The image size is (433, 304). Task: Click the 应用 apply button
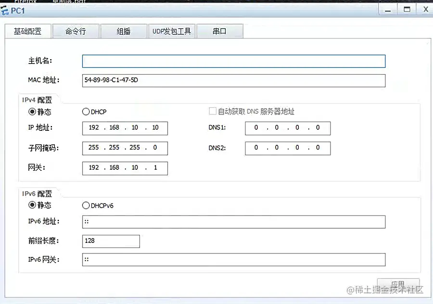[x=398, y=285]
